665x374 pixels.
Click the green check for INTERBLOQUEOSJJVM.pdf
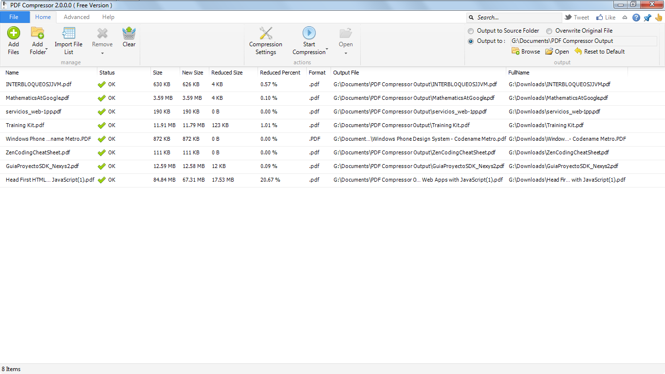[x=102, y=84]
